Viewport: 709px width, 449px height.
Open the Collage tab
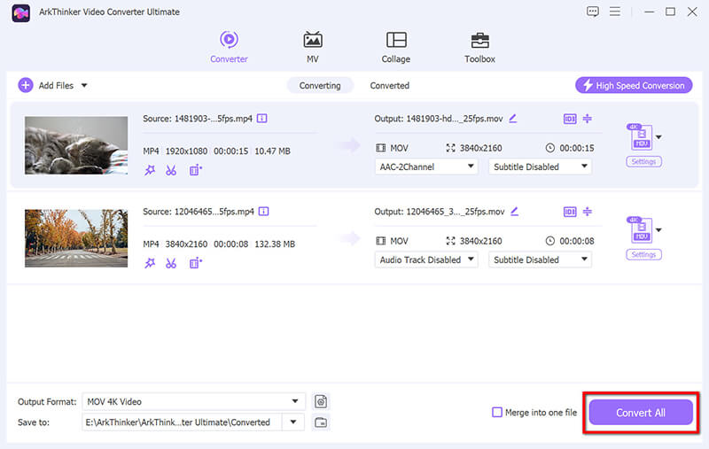(x=395, y=47)
